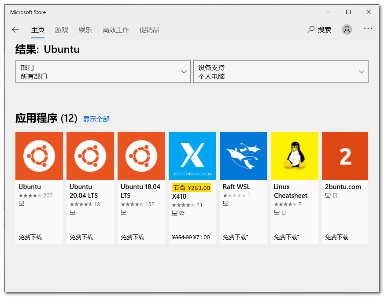
Task: Select the Ubuntu 20.04 LTS app icon
Action: coord(90,156)
